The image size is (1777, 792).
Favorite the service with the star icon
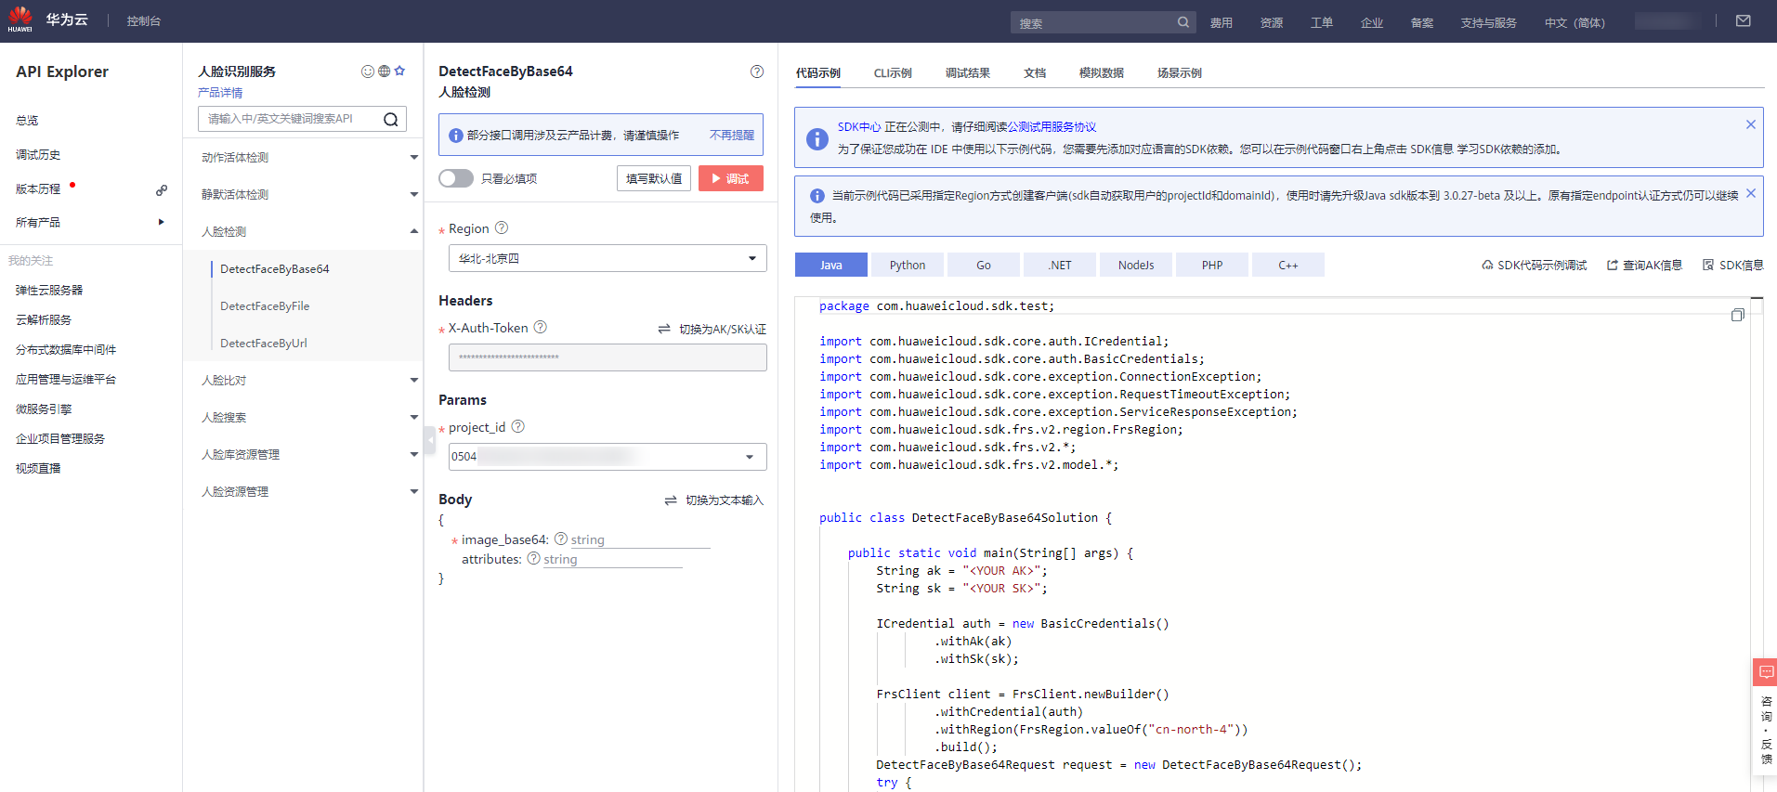399,71
